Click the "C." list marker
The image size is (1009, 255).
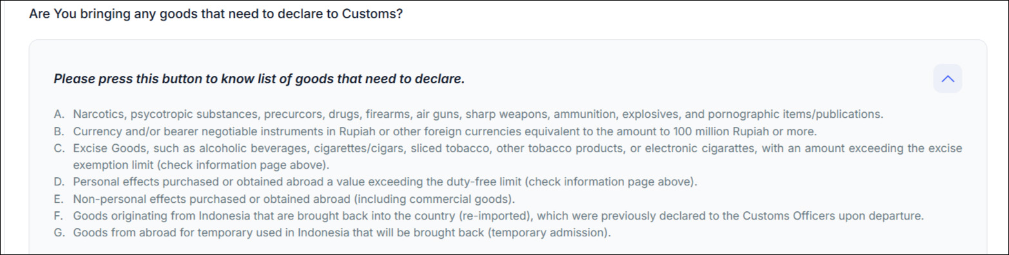pos(59,148)
